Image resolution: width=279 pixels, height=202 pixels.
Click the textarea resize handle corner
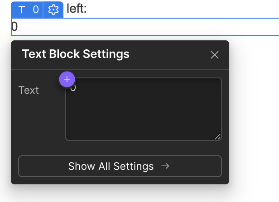point(218,137)
